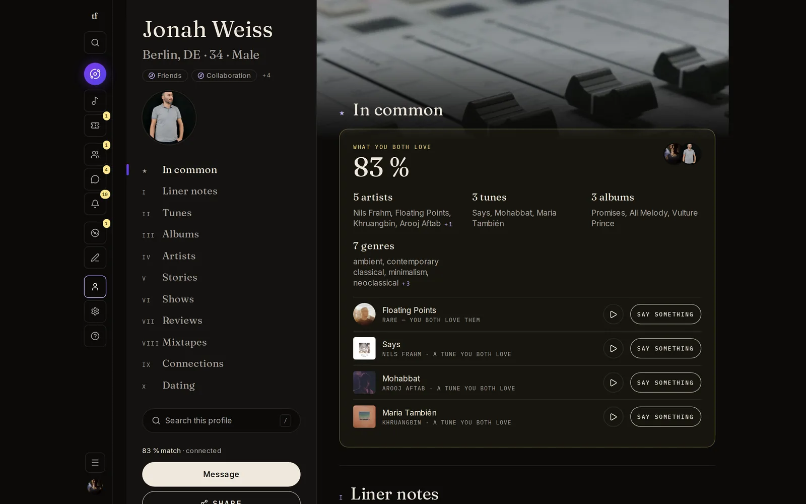Click Say Something for Floating Points
The width and height of the screenshot is (806, 504).
click(665, 314)
